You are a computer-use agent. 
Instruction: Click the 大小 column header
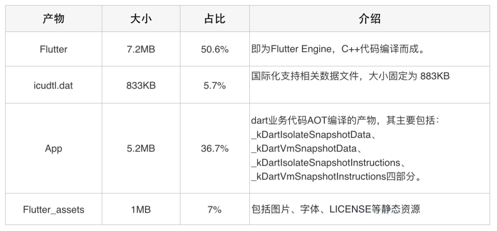[141, 19]
